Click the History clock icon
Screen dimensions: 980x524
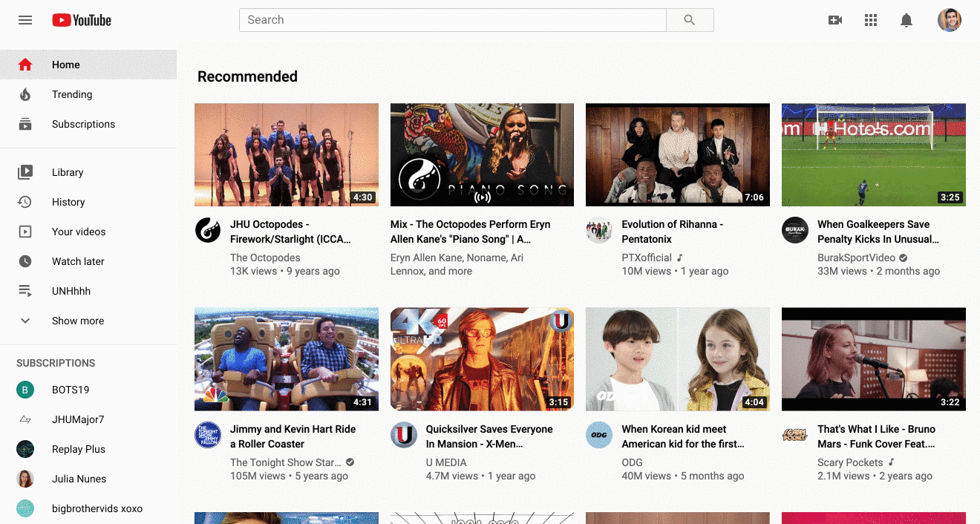(x=25, y=202)
